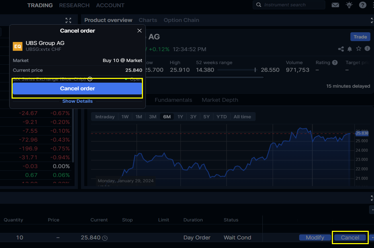Click the Duration column header
This screenshot has width=374, height=248.
(193, 220)
